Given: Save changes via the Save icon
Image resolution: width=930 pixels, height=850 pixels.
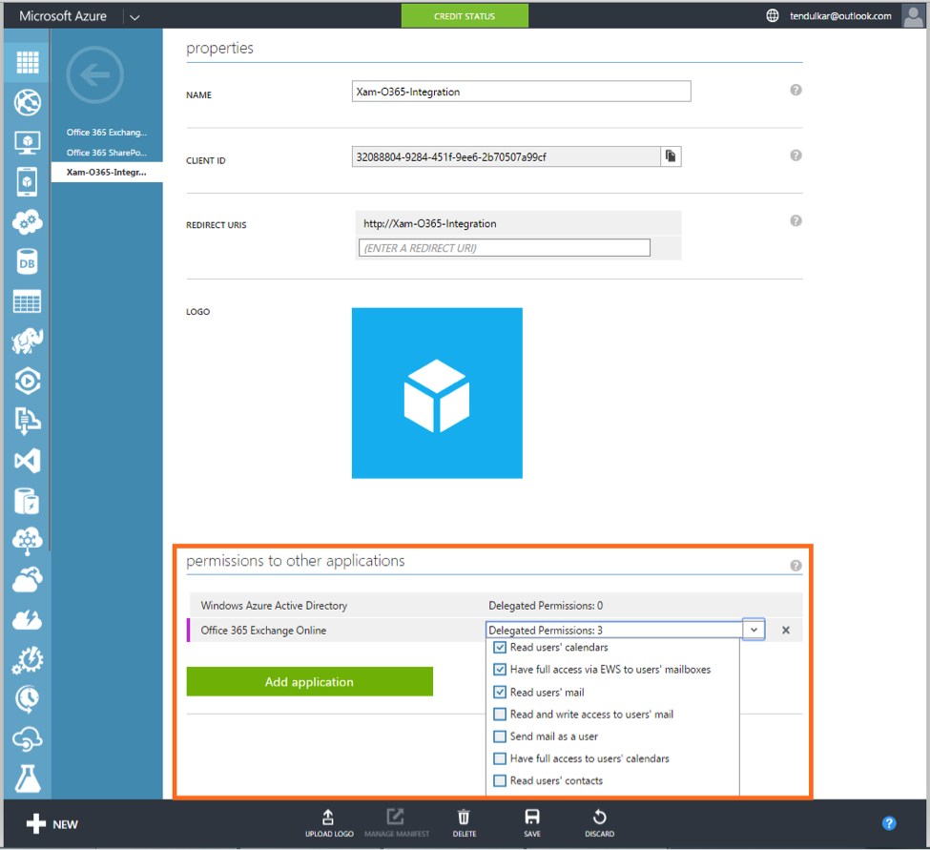Looking at the screenshot, I should click(x=532, y=819).
